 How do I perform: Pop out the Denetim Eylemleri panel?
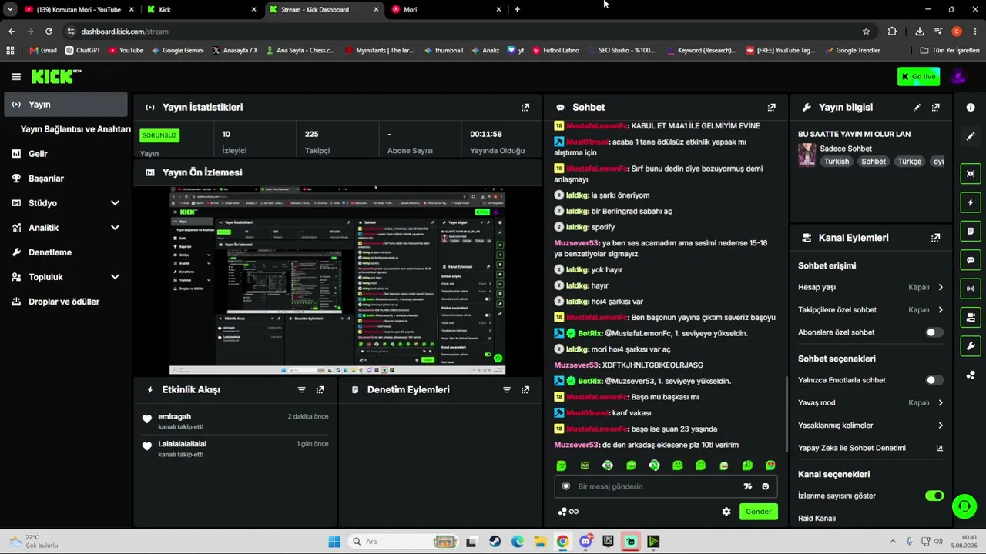pos(525,390)
